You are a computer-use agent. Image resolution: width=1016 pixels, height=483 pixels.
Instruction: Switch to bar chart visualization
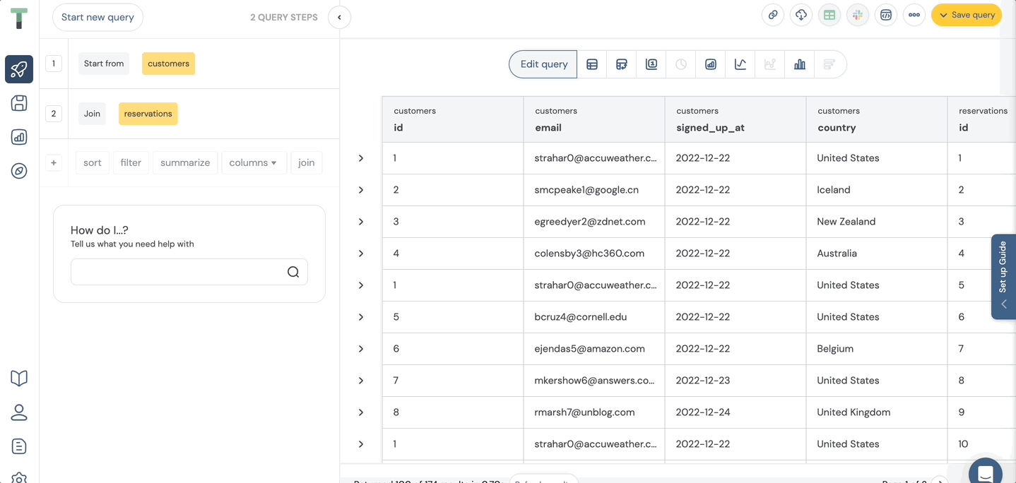point(800,64)
